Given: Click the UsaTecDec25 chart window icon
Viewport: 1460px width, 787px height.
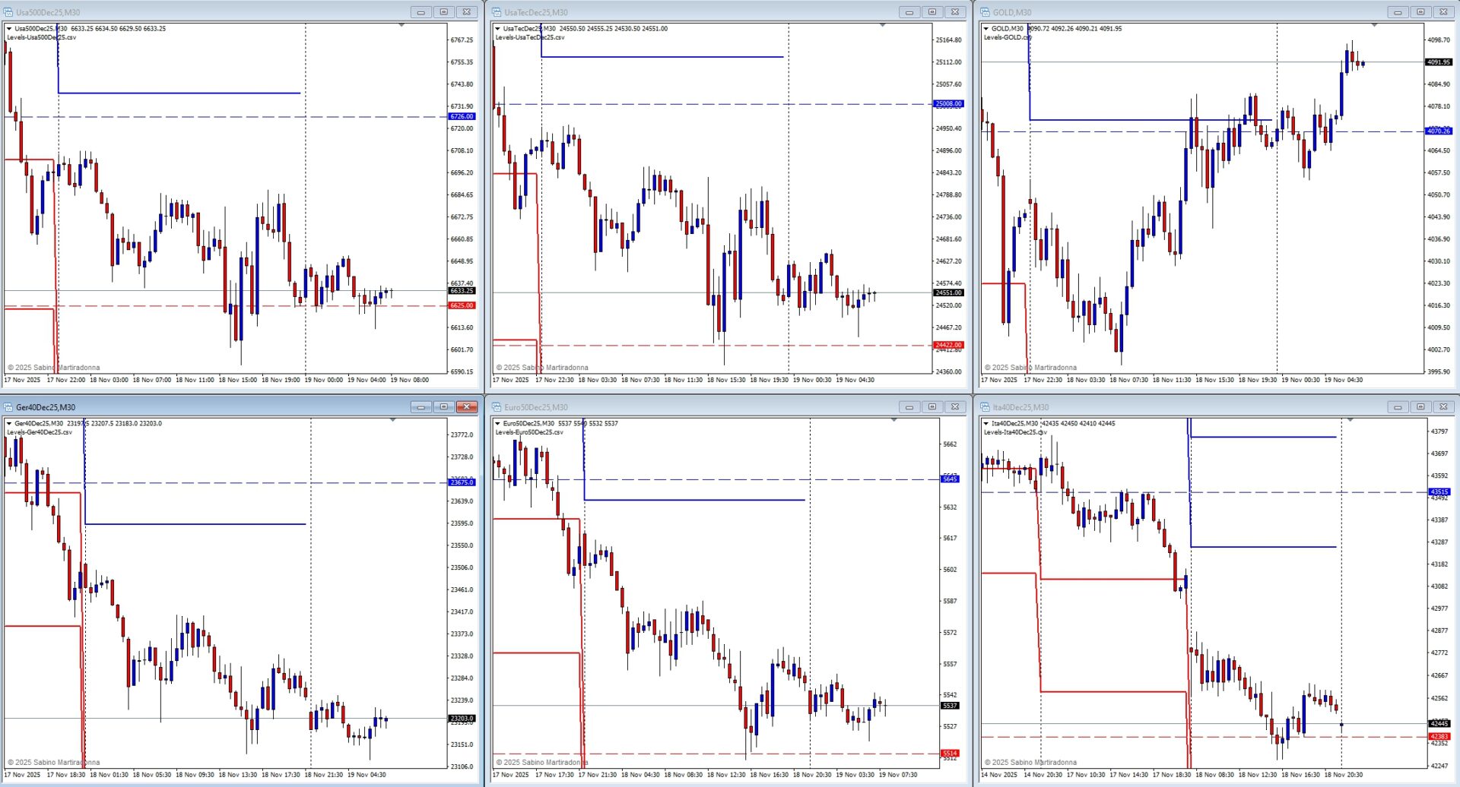Looking at the screenshot, I should [x=497, y=12].
